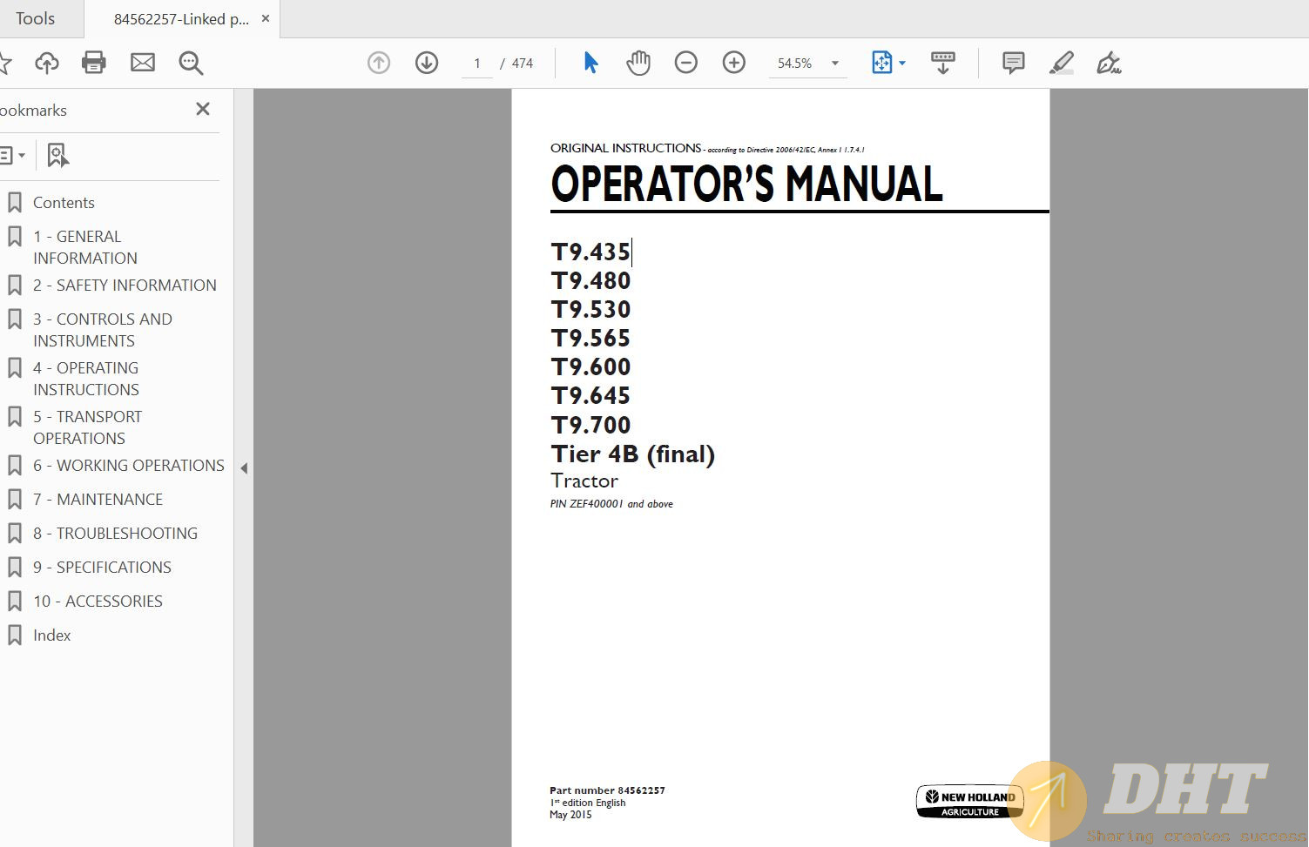Click the New Holland Agriculture logo
The image size is (1309, 847).
[x=969, y=802]
